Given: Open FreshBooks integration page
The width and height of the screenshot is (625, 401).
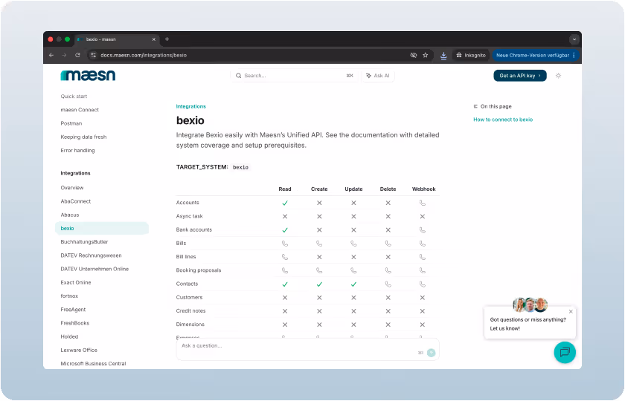Looking at the screenshot, I should (75, 323).
